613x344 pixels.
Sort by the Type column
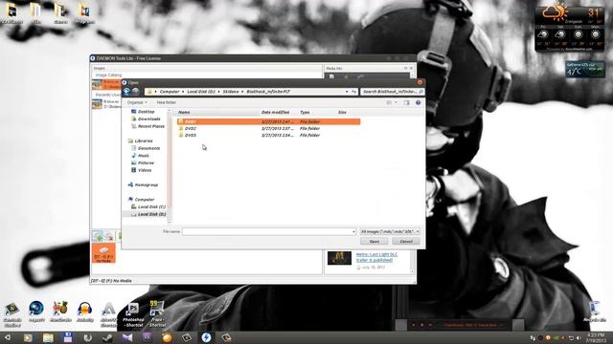pos(305,113)
